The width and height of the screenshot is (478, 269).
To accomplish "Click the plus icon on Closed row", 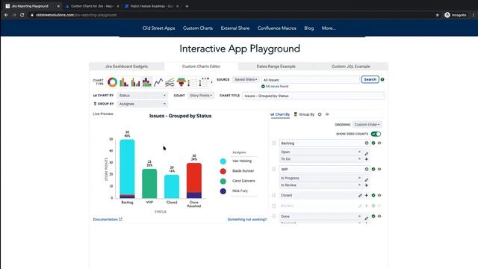I will 367,195.
